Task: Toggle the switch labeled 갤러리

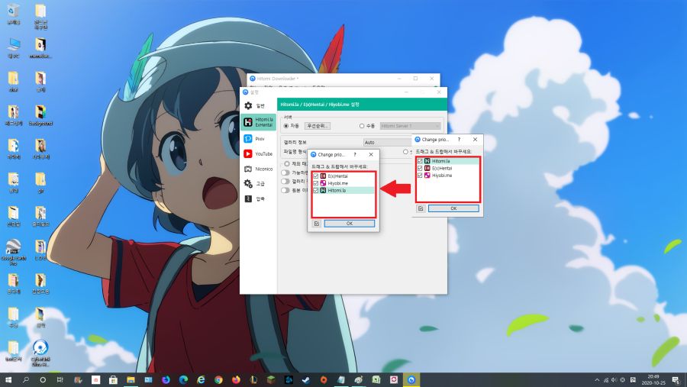Action: pyautogui.click(x=285, y=182)
